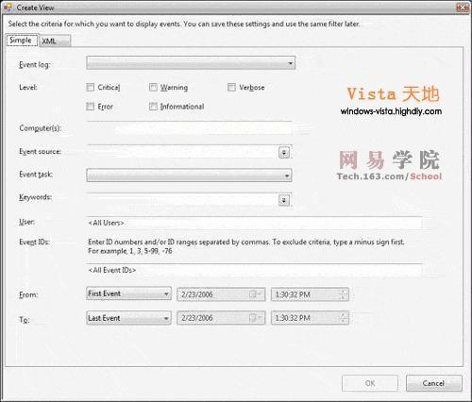Click the Cancel button
472x402 pixels.
tap(434, 383)
